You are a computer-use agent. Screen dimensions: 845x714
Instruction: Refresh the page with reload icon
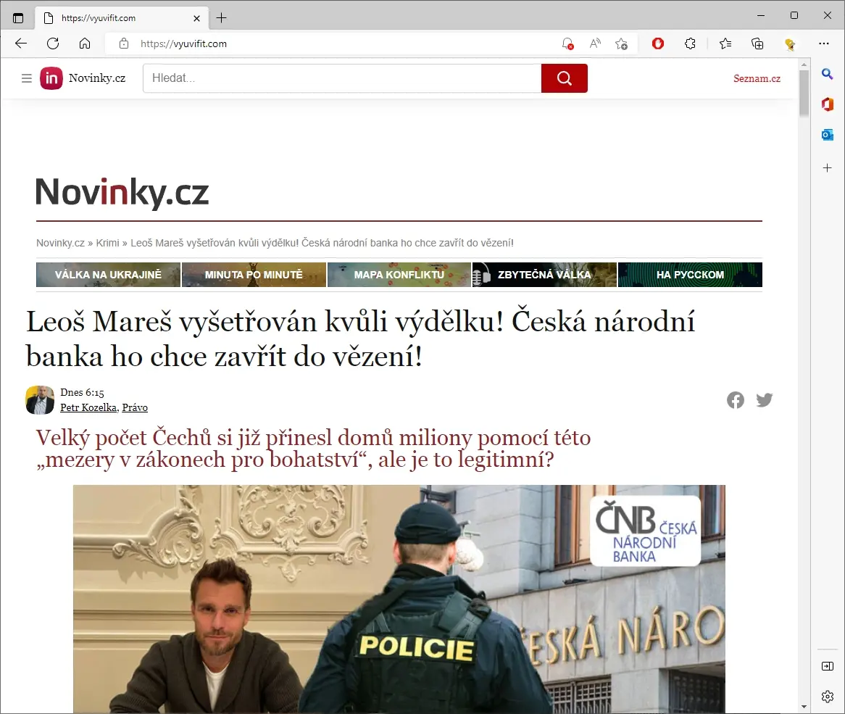[53, 43]
